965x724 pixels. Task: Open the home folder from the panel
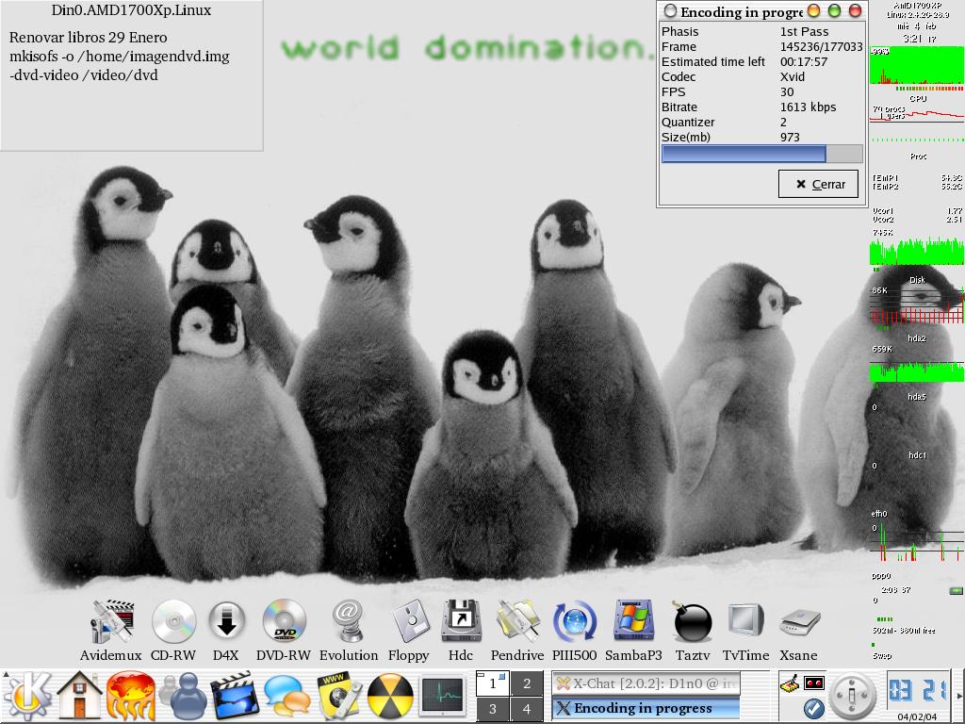coord(79,698)
